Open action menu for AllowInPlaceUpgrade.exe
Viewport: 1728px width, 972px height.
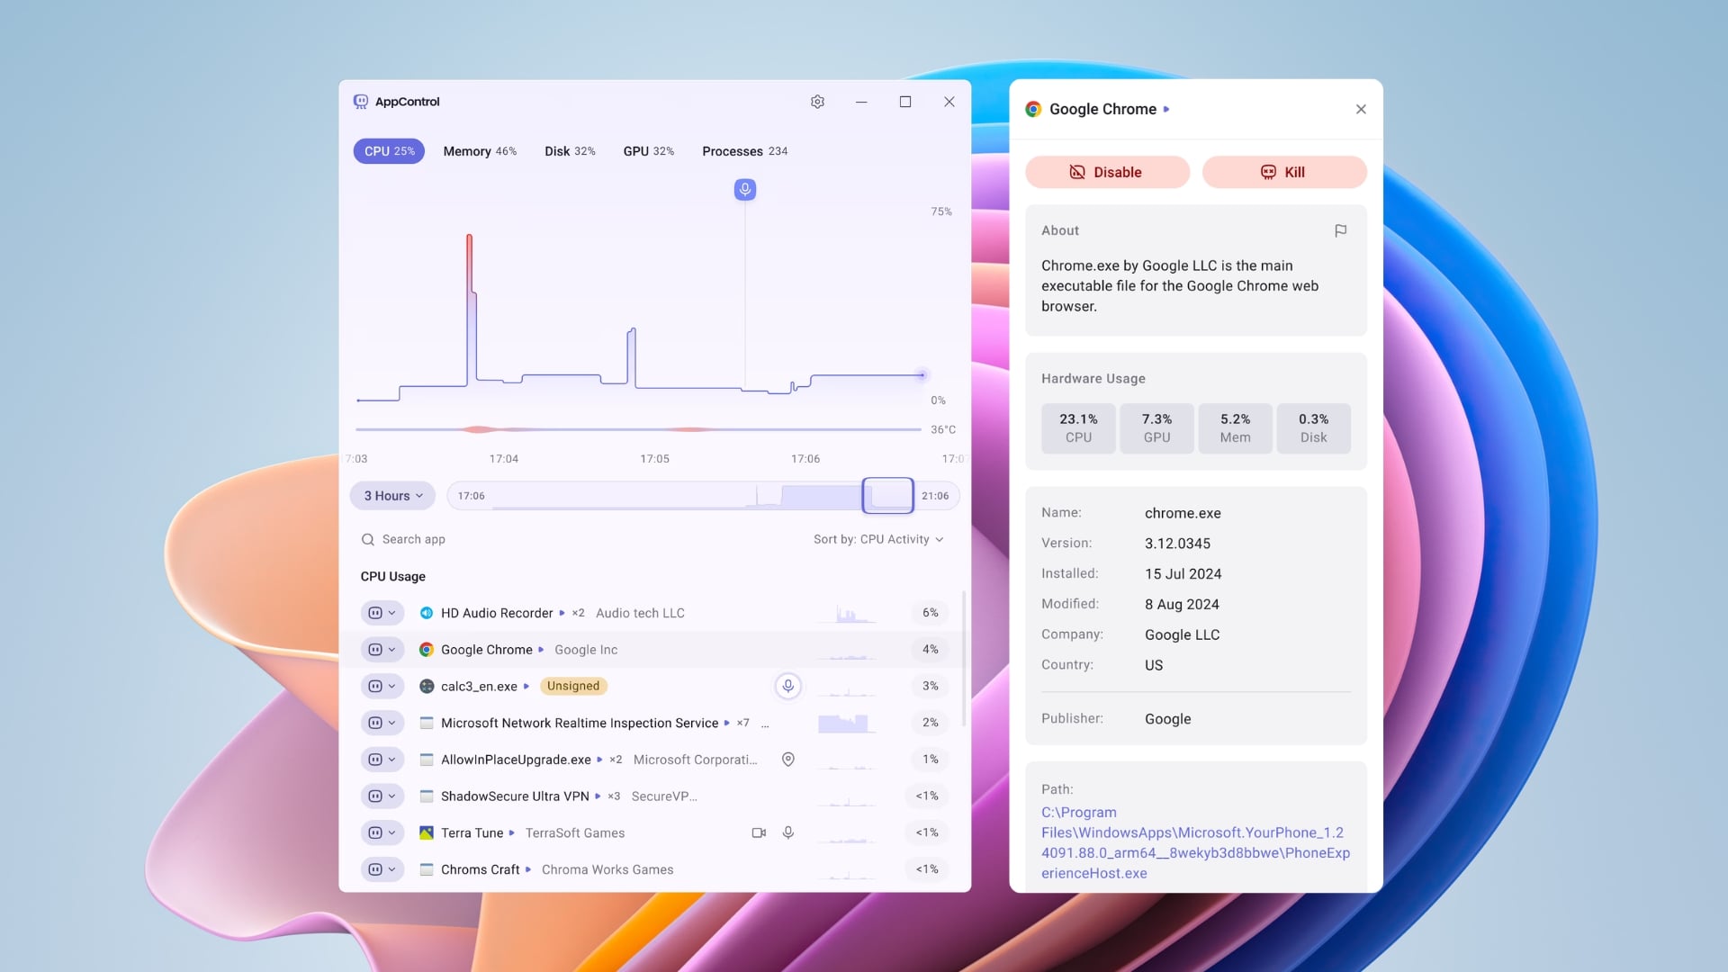(x=382, y=760)
